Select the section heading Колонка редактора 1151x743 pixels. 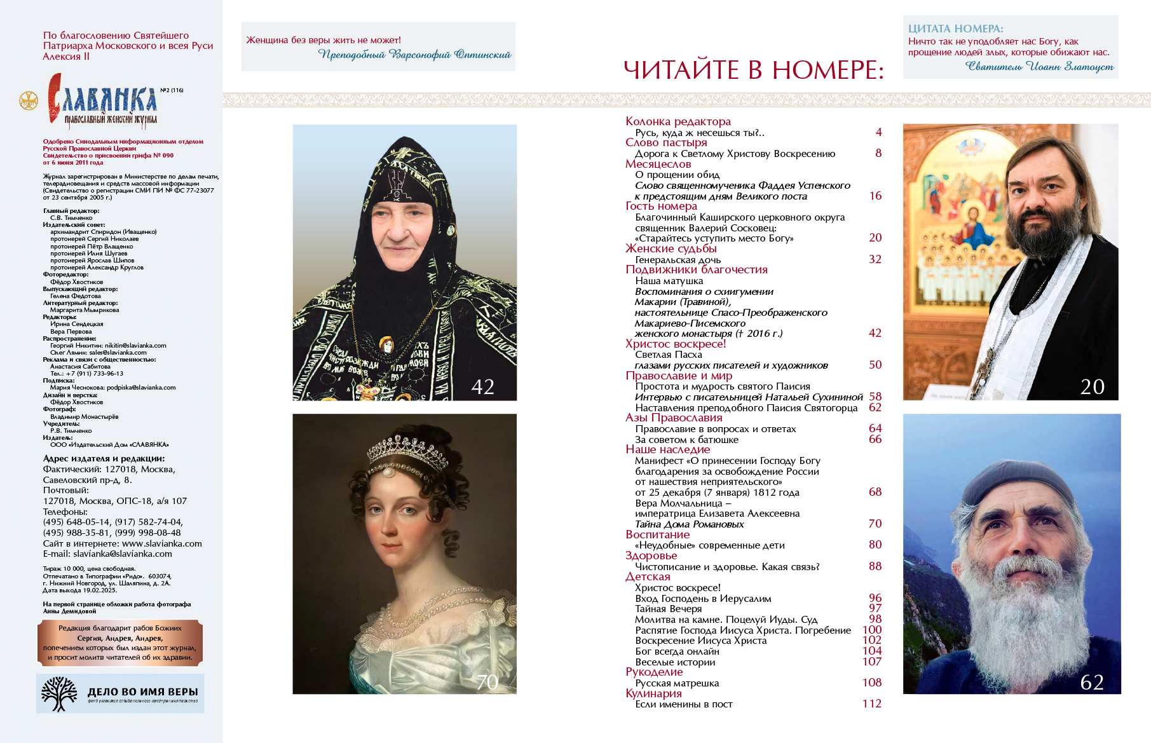[678, 121]
